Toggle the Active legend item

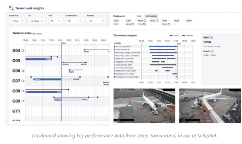coord(174,36)
